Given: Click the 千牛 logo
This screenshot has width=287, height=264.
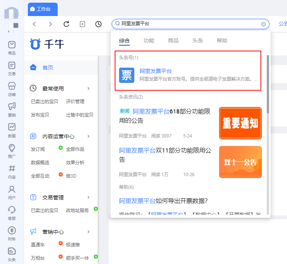Looking at the screenshot, I should 47,44.
